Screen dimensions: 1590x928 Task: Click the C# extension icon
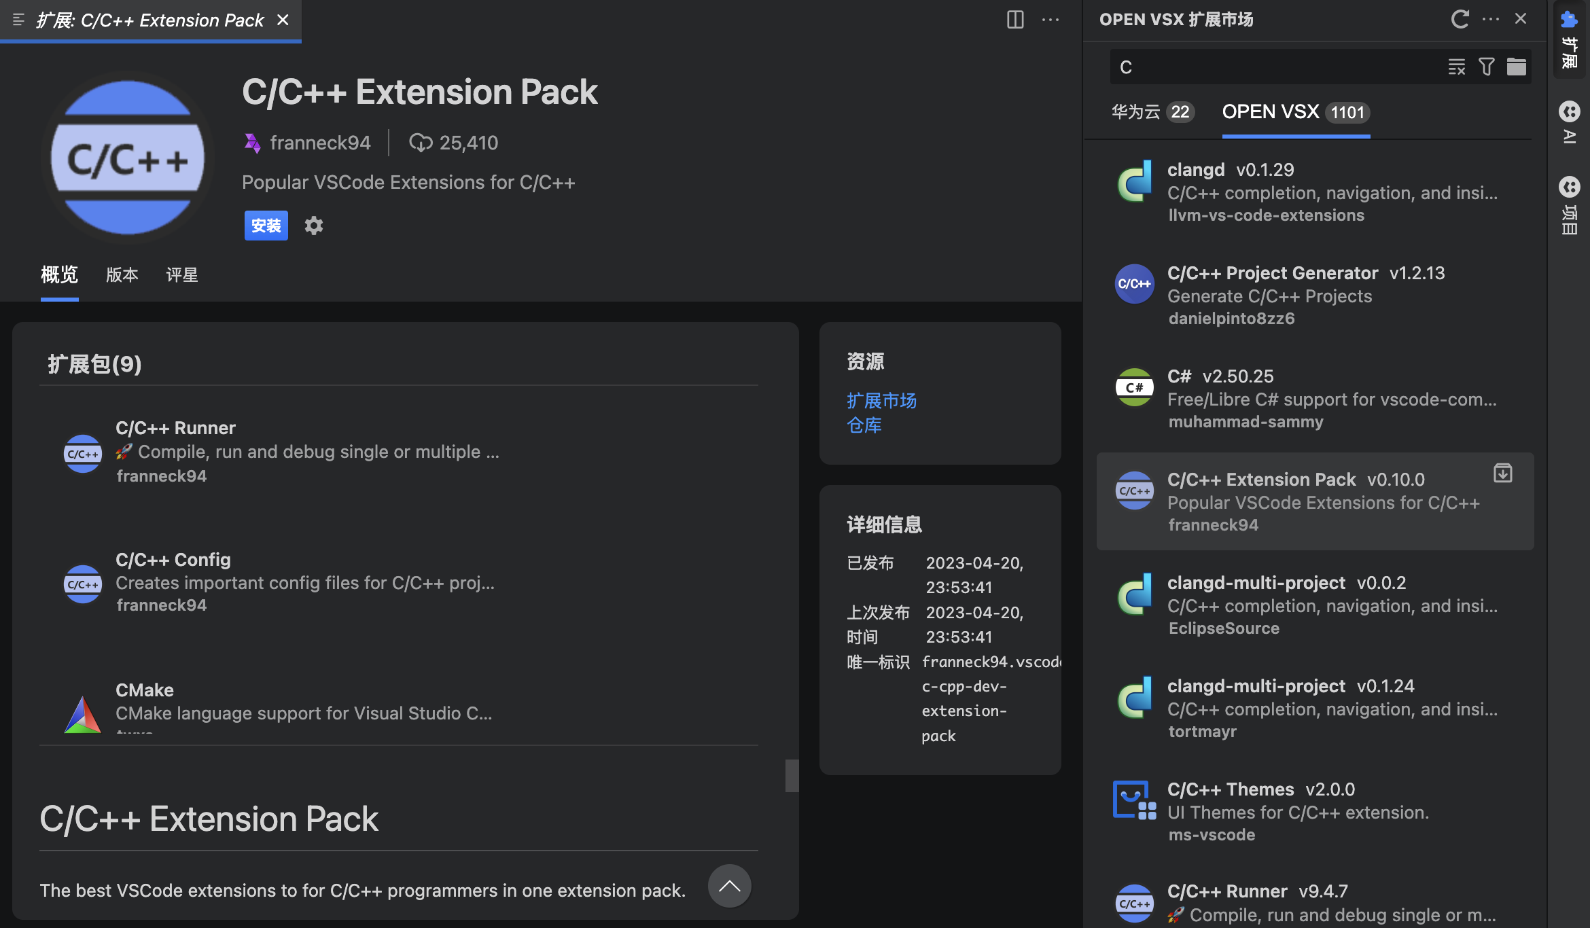point(1135,387)
